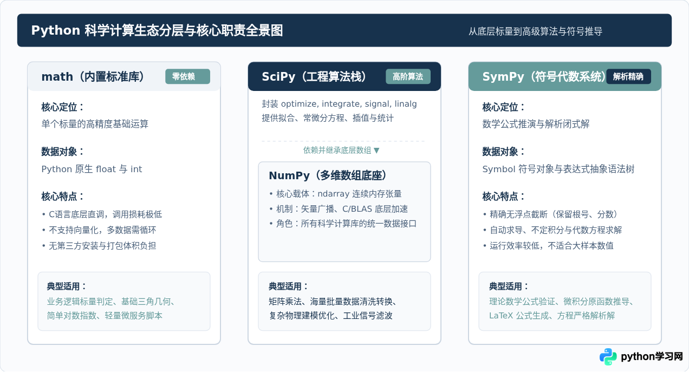Click the 'SymPy（符号代数系统）' card header
Viewport: 689px width, 372px height.
[565, 76]
